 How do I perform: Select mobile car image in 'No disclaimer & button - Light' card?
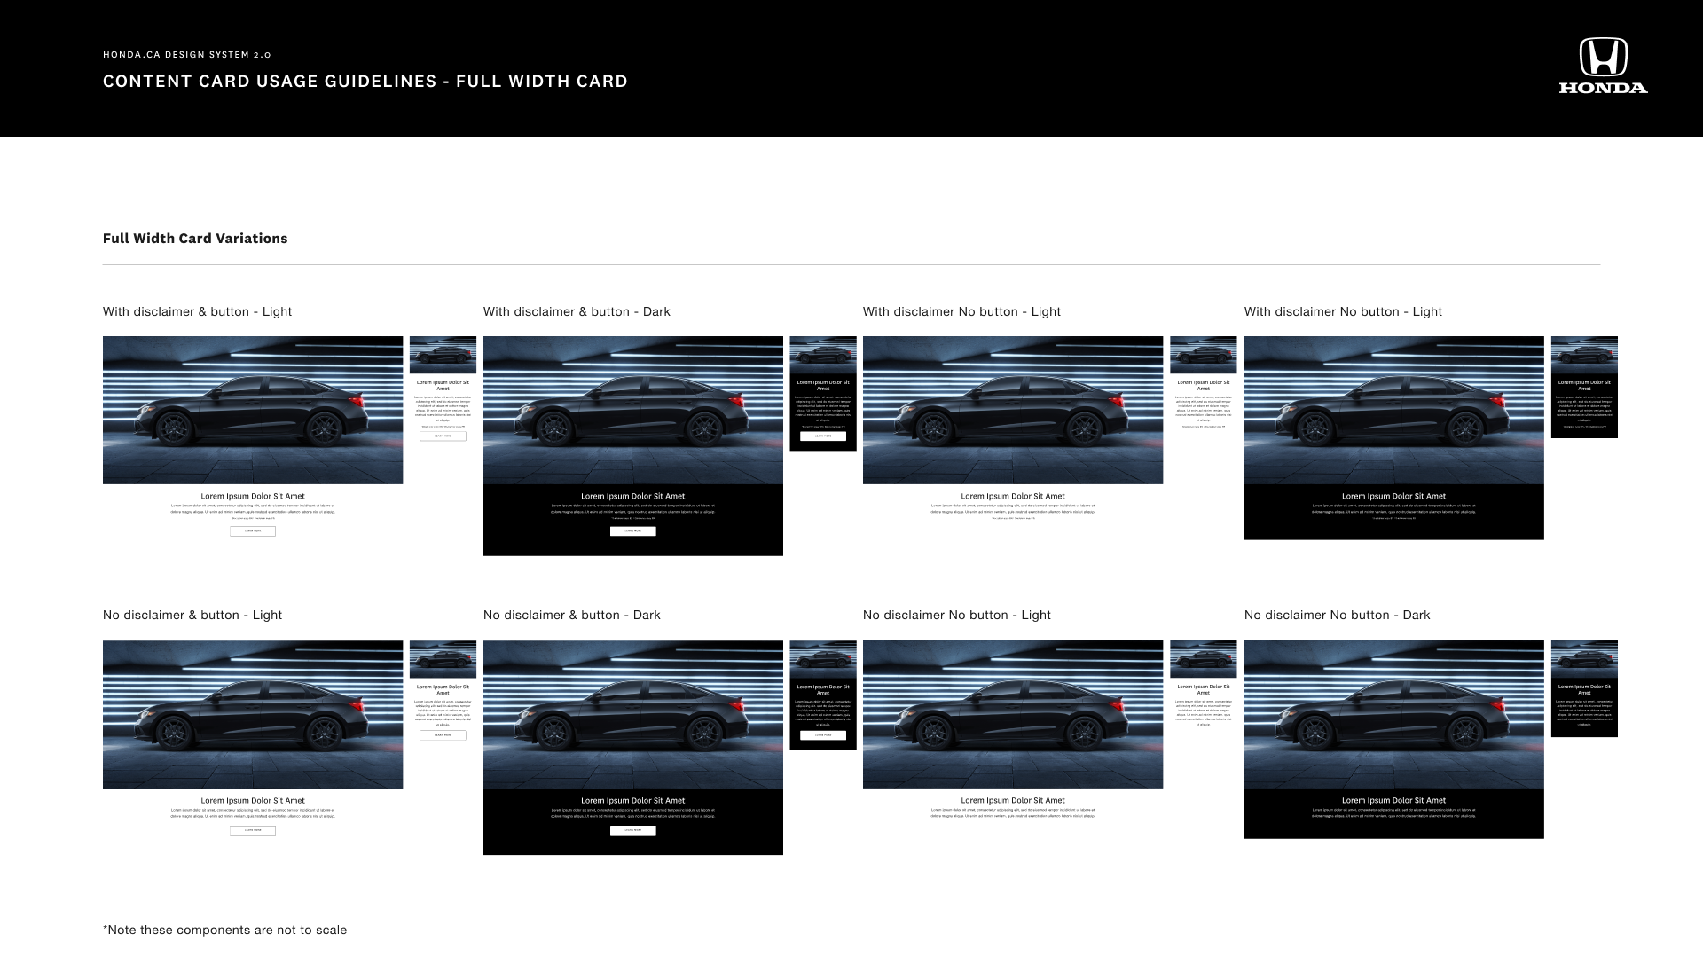click(443, 659)
